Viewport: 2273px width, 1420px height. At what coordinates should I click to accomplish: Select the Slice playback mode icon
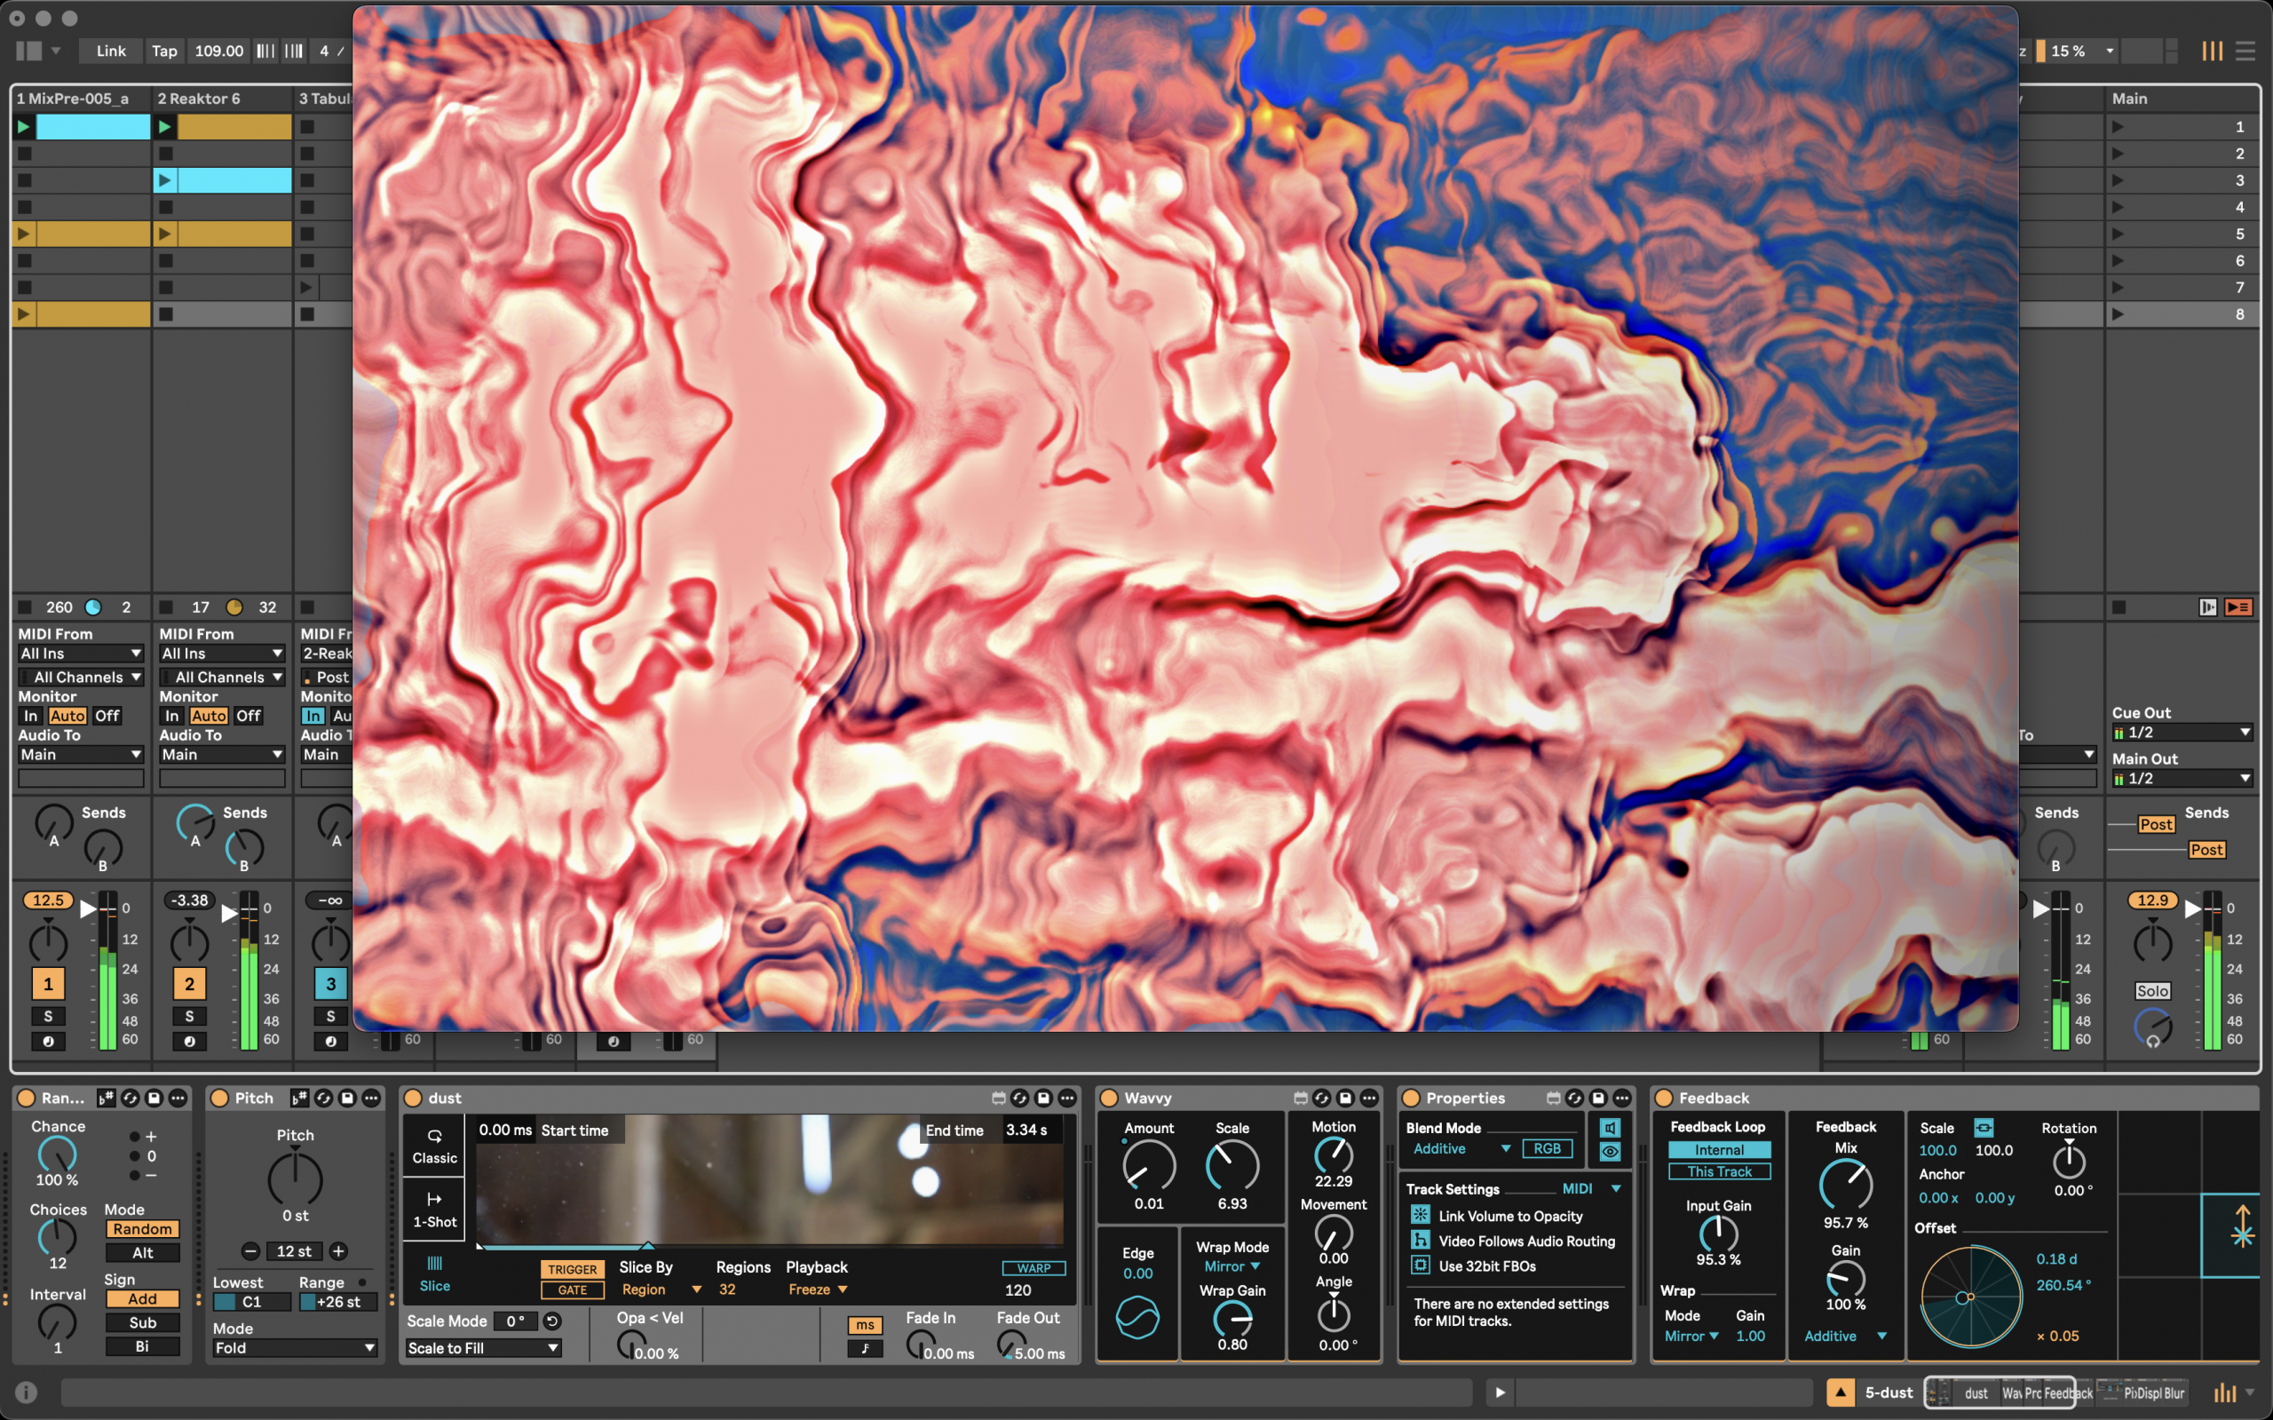pyautogui.click(x=434, y=1264)
